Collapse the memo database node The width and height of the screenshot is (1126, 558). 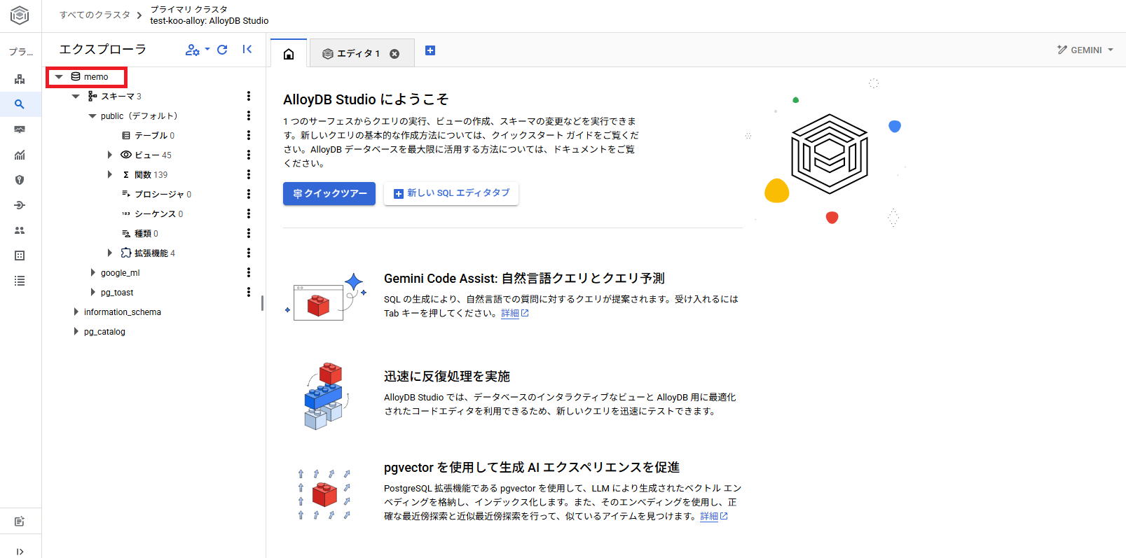[x=59, y=77]
